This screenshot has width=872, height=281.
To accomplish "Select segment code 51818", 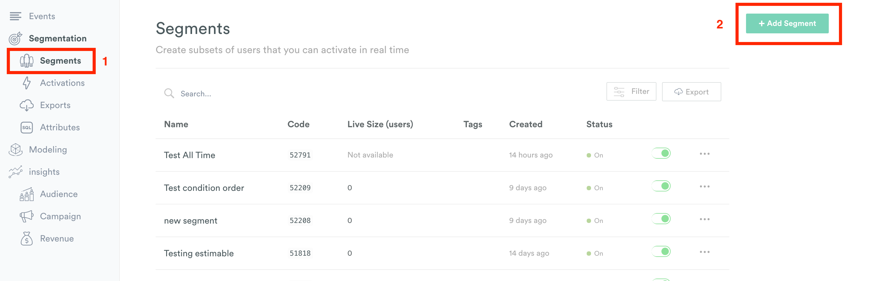I will click(300, 253).
